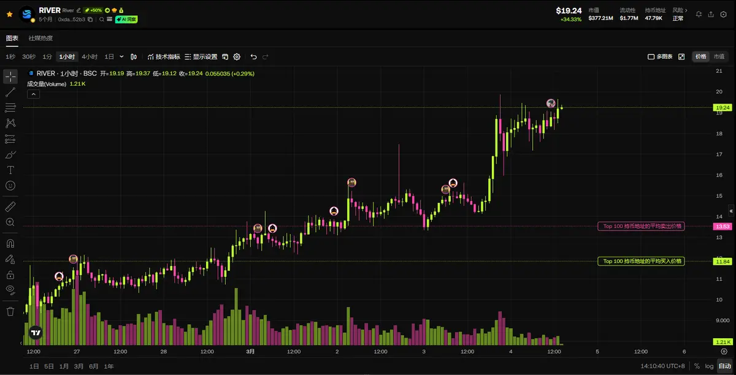Switch to the 图表 chart tab
This screenshot has width=736, height=375.
tap(12, 38)
